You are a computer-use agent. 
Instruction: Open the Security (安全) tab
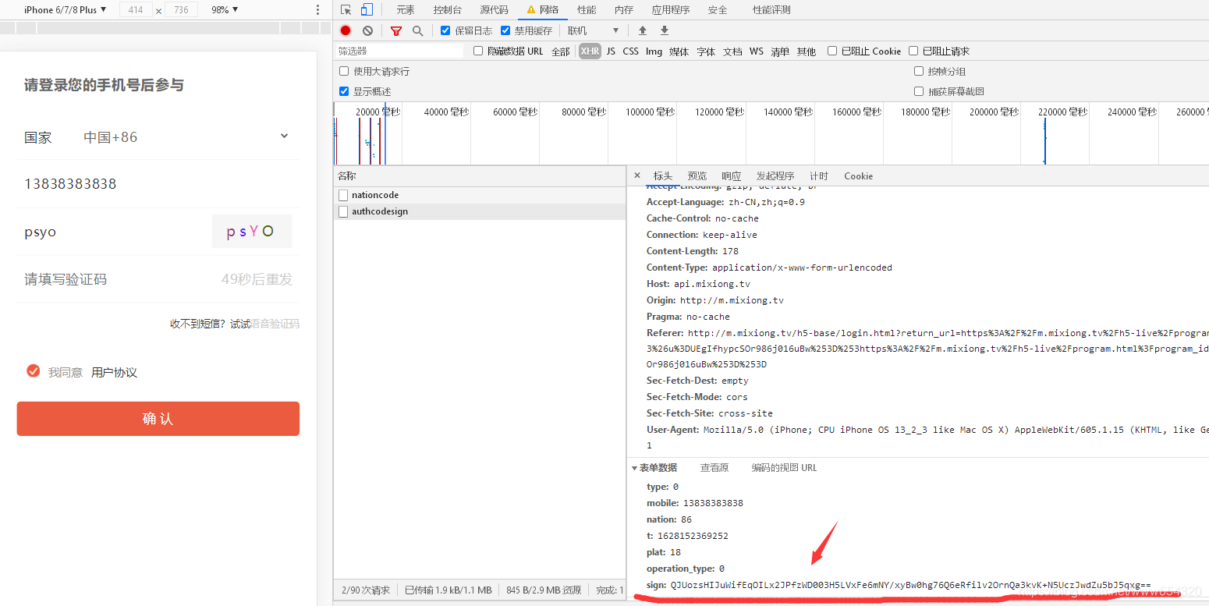(x=718, y=10)
